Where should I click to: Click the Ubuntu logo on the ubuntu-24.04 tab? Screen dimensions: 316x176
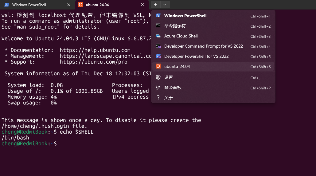[80, 5]
